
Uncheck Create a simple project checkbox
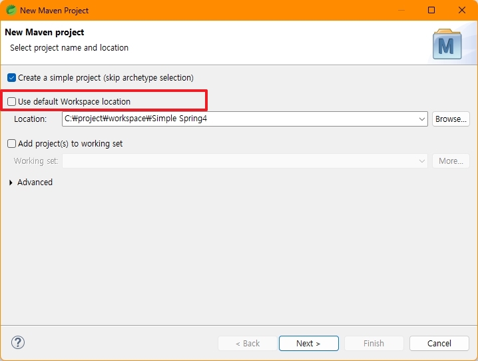click(x=11, y=78)
